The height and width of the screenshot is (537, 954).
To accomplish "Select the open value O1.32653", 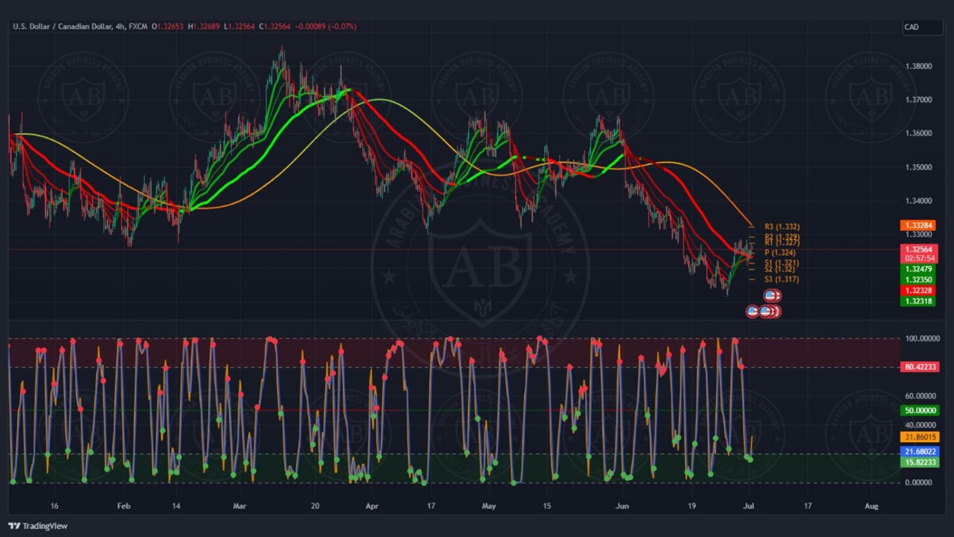I will (167, 27).
